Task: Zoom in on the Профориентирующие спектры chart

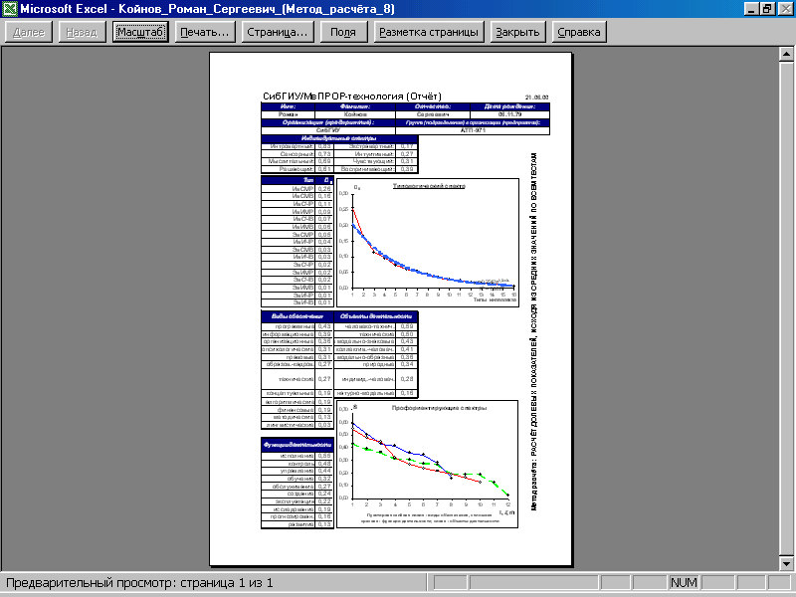Action: click(428, 463)
